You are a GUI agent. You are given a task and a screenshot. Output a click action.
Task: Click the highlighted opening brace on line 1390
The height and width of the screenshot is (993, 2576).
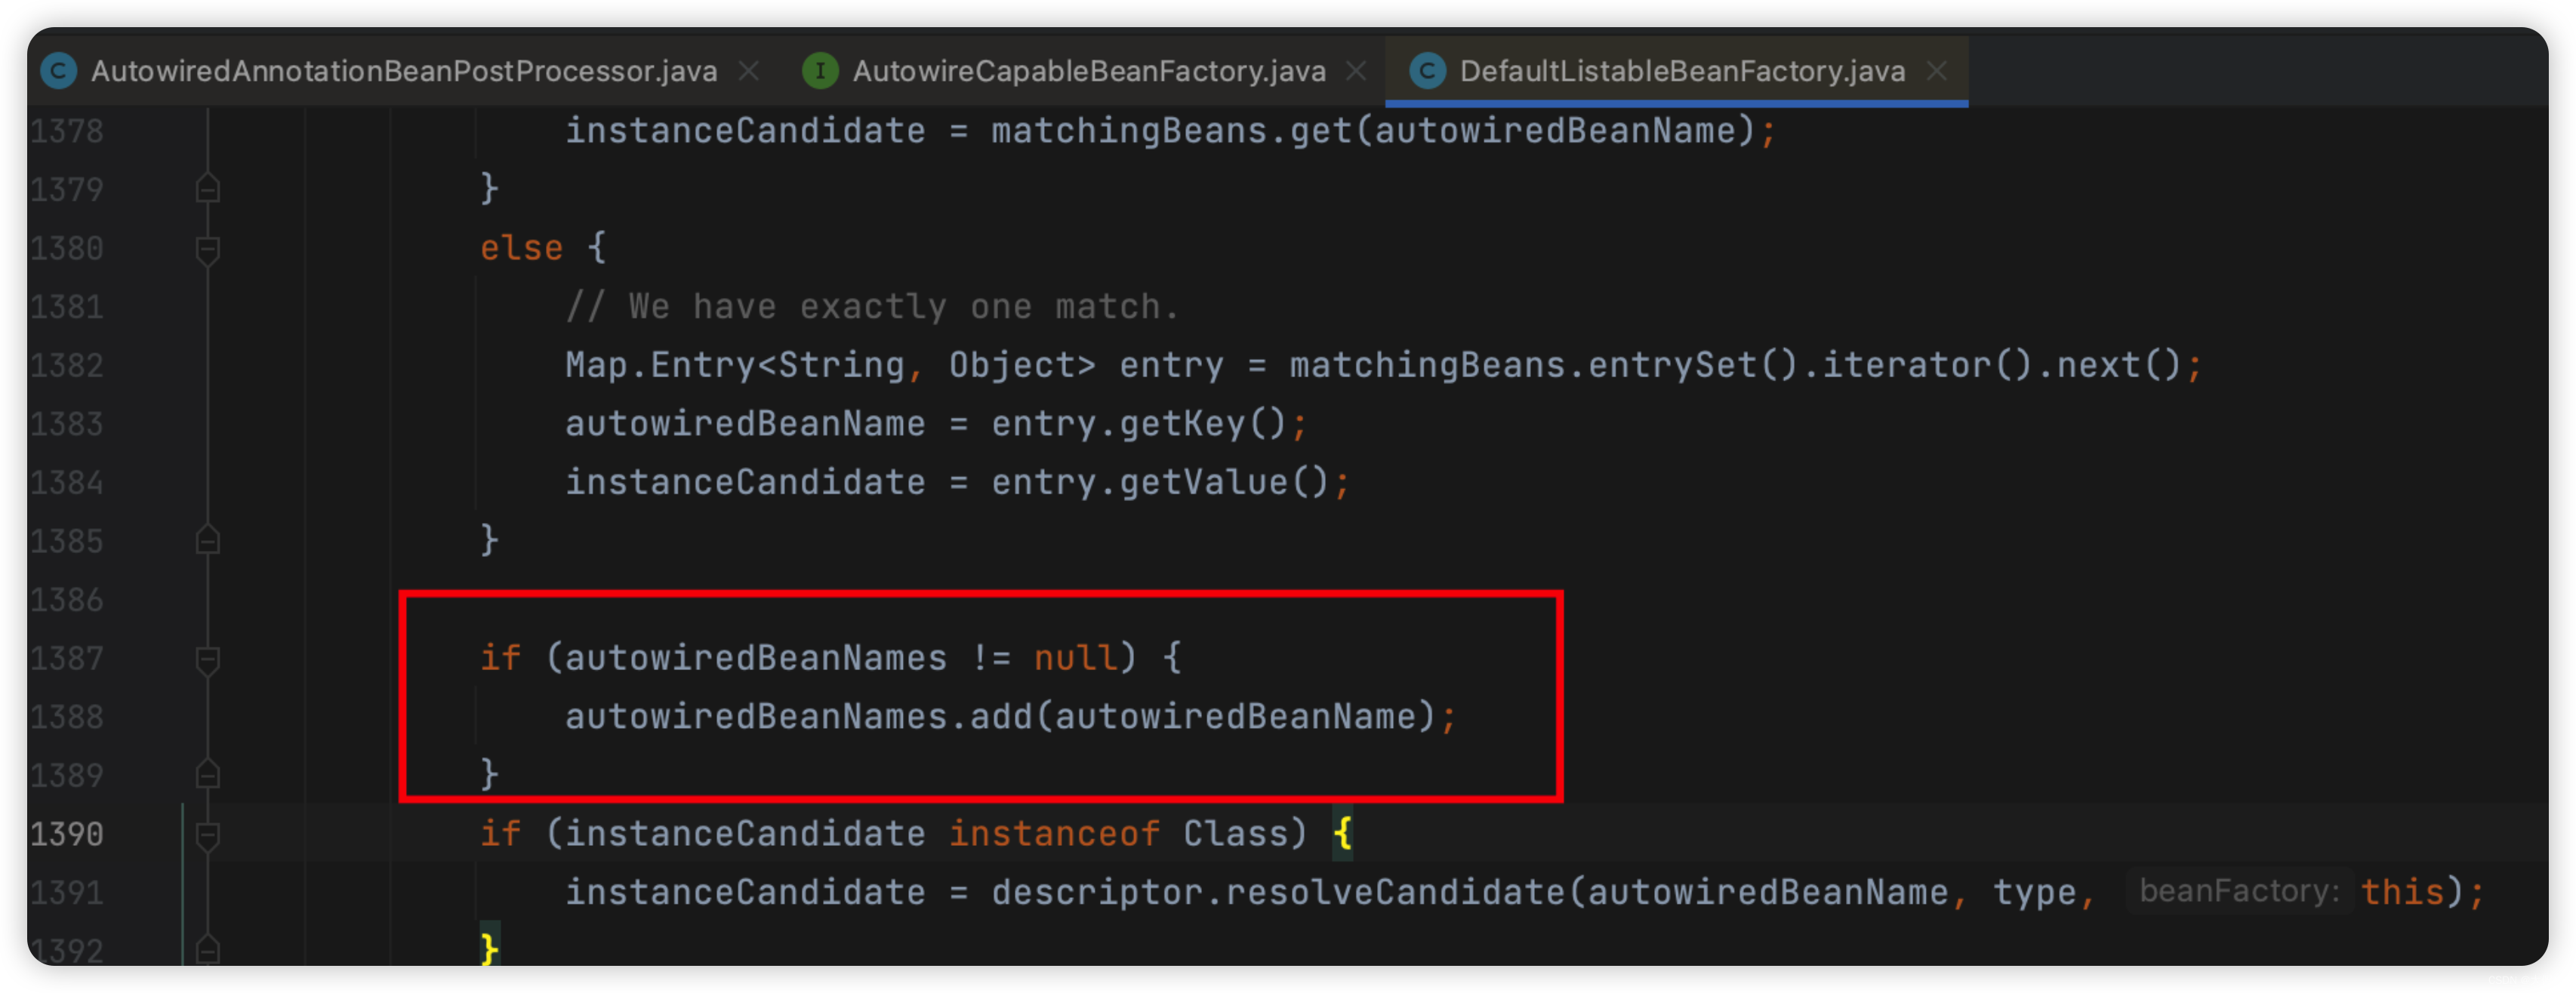[1342, 833]
